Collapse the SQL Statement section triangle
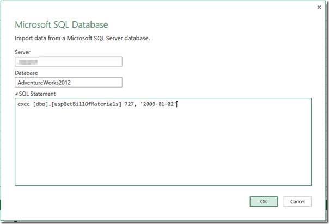This screenshot has height=224, width=329. (x=16, y=94)
